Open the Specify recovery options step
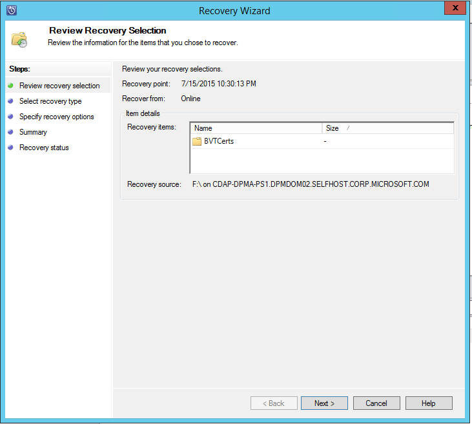Screen dimensions: 472x424 coord(57,117)
